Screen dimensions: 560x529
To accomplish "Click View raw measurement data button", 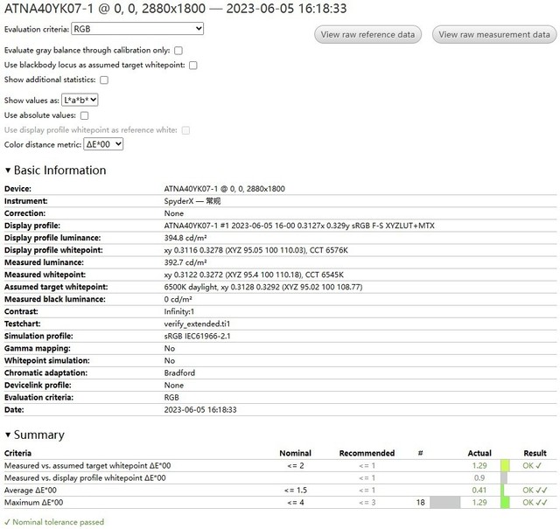I will 494,35.
